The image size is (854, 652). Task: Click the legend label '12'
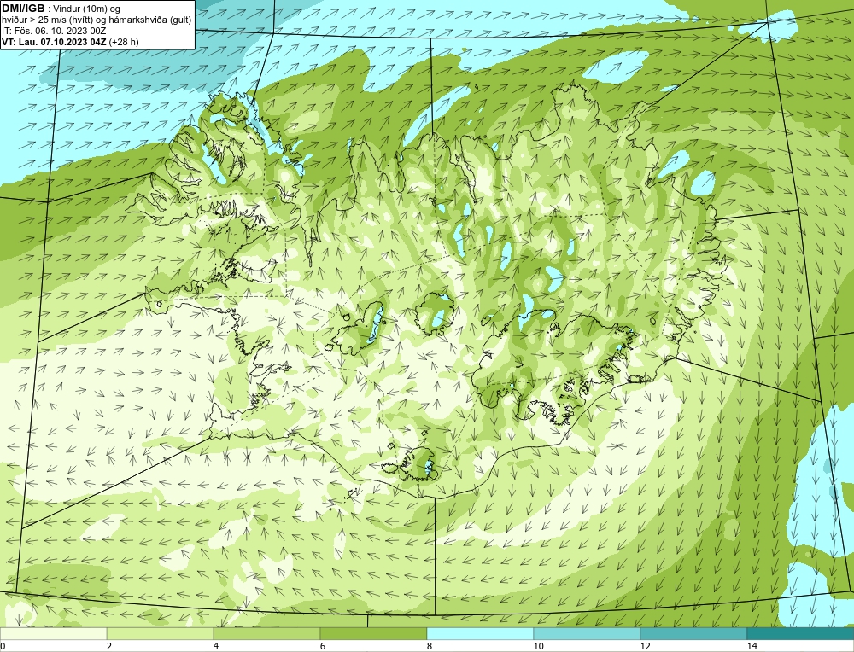coord(646,646)
